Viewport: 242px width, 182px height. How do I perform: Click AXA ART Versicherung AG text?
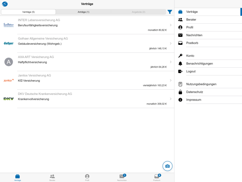coord(36,57)
